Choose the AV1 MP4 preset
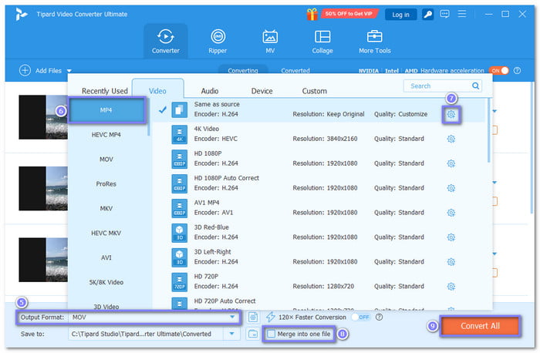Image resolution: width=540 pixels, height=353 pixels. pos(319,208)
